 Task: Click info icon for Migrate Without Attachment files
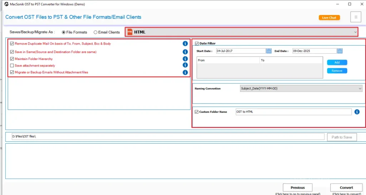pyautogui.click(x=185, y=72)
